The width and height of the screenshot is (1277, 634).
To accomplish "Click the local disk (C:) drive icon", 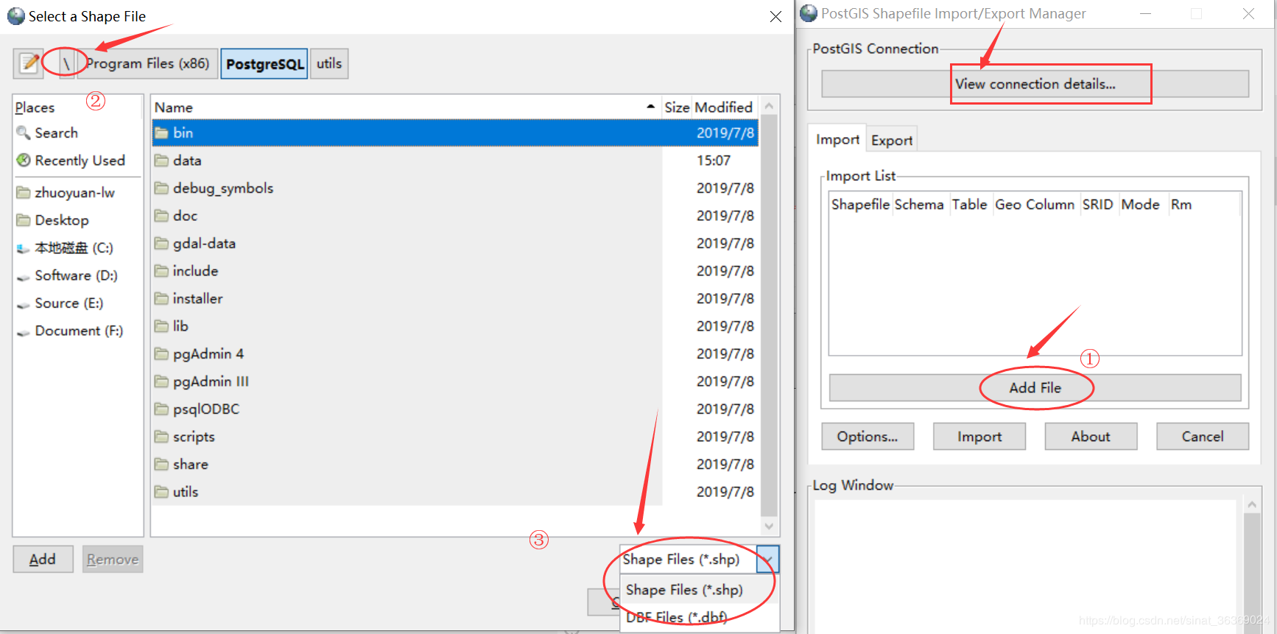I will click(x=24, y=249).
